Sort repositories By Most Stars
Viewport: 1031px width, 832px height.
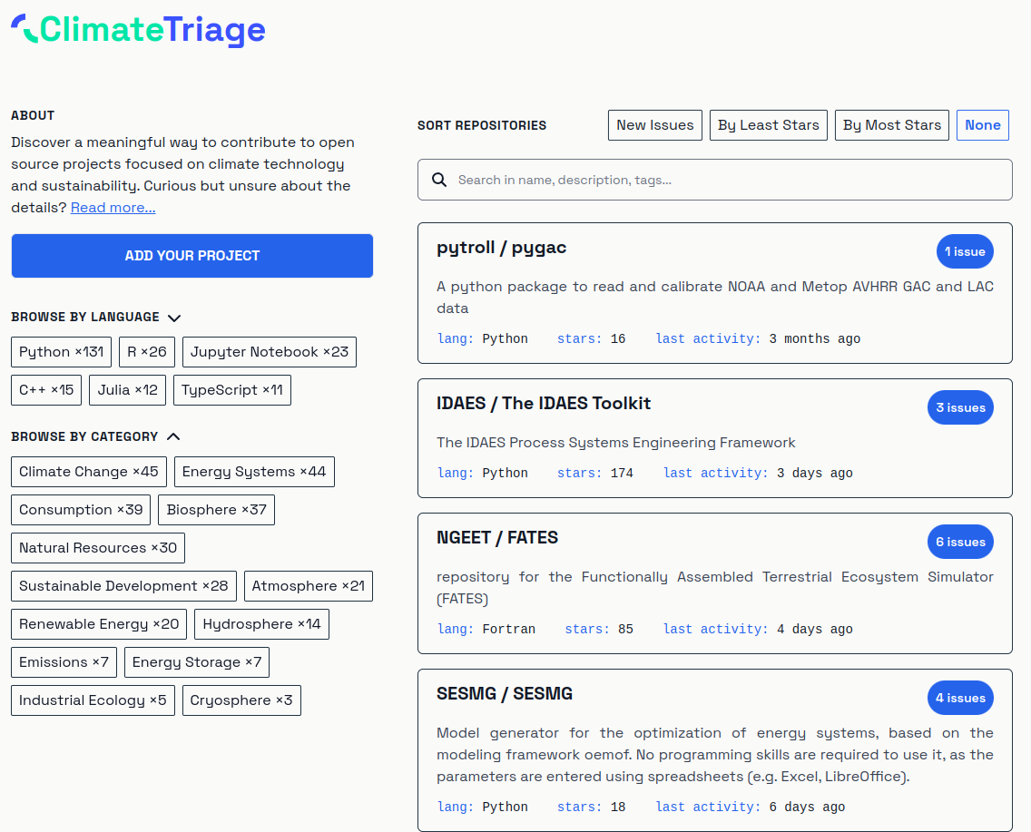pyautogui.click(x=891, y=124)
